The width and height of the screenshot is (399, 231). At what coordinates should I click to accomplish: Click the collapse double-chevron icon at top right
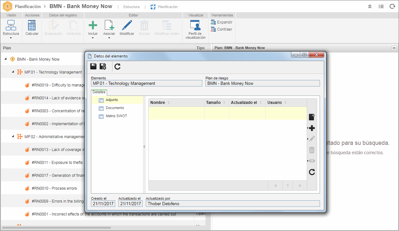click(370, 6)
